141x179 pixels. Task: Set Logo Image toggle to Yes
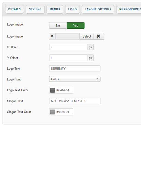(76, 25)
